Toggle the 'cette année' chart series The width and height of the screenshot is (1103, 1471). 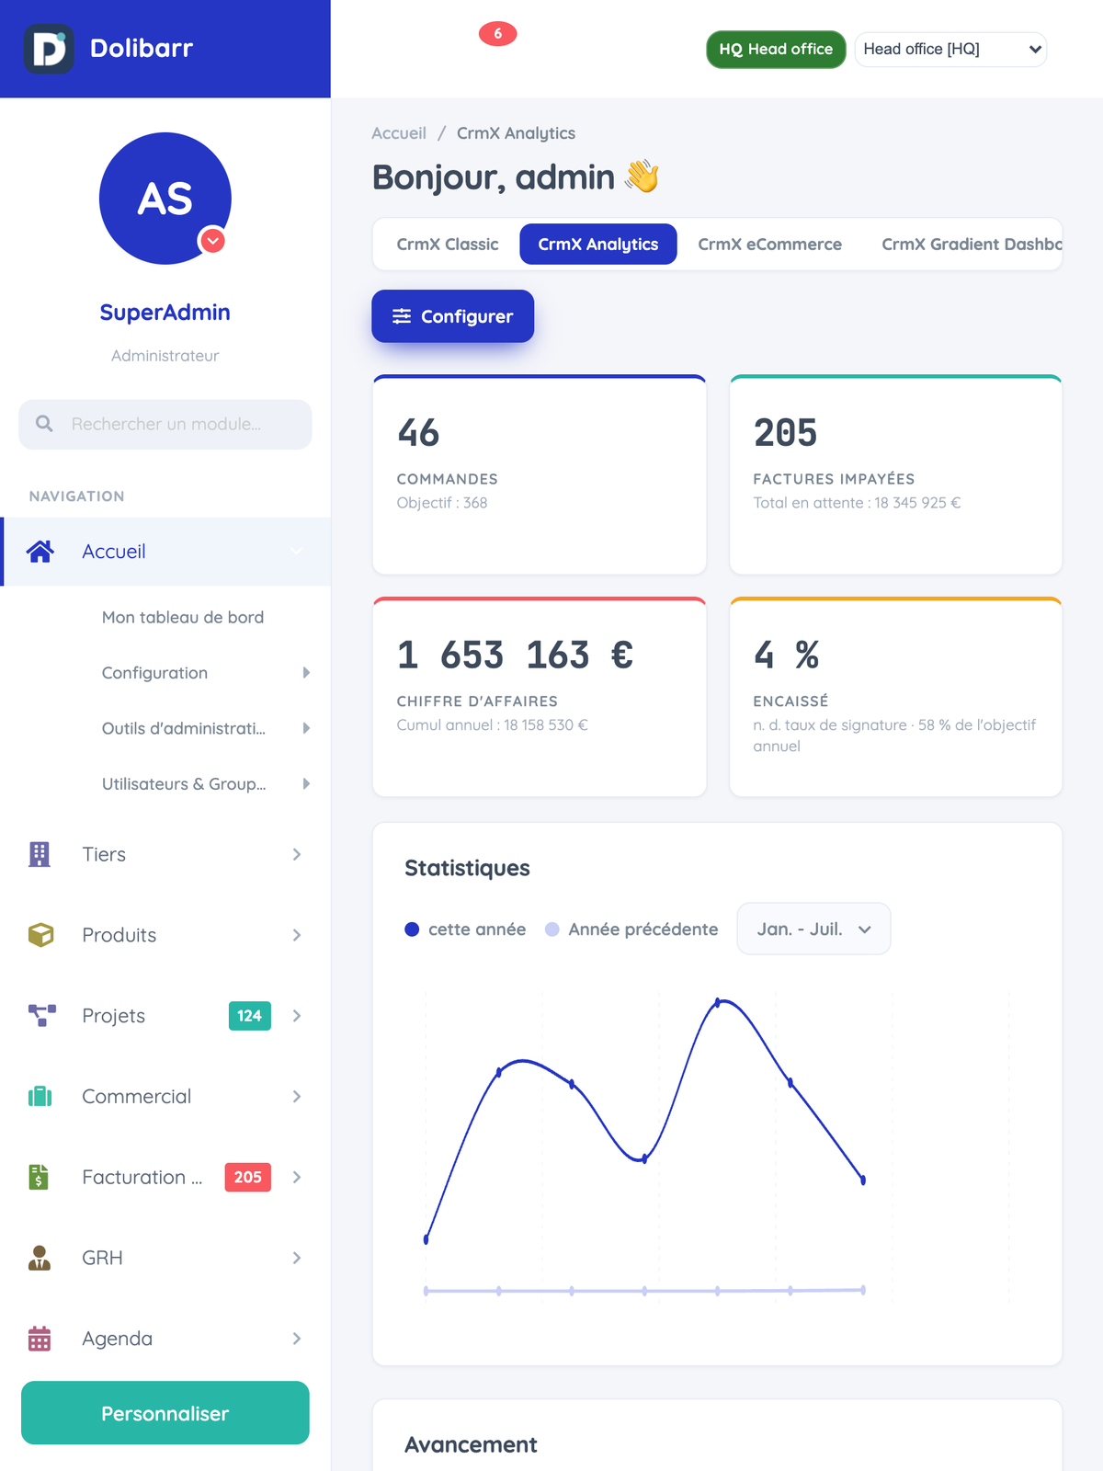[x=465, y=929]
